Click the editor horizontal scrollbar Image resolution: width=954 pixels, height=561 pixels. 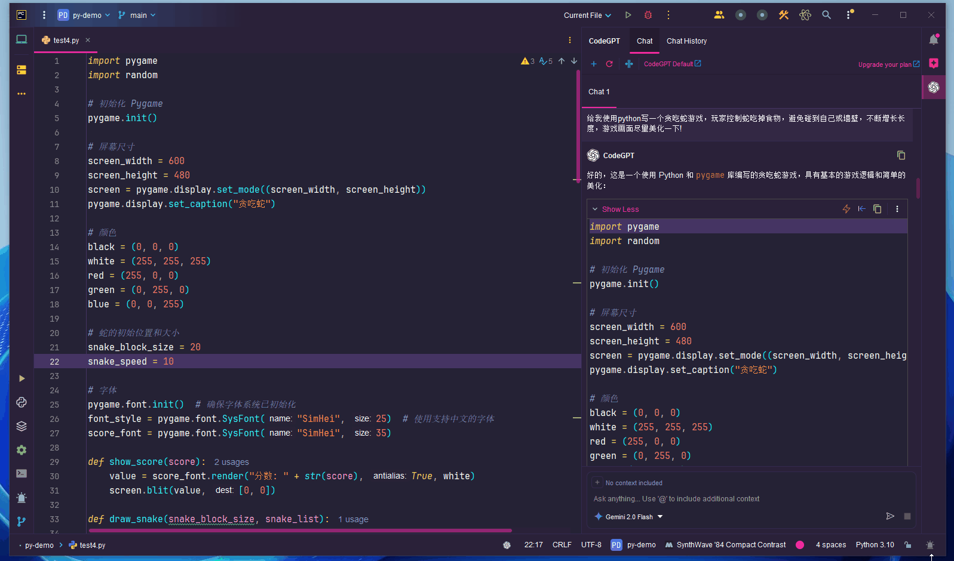click(x=300, y=530)
